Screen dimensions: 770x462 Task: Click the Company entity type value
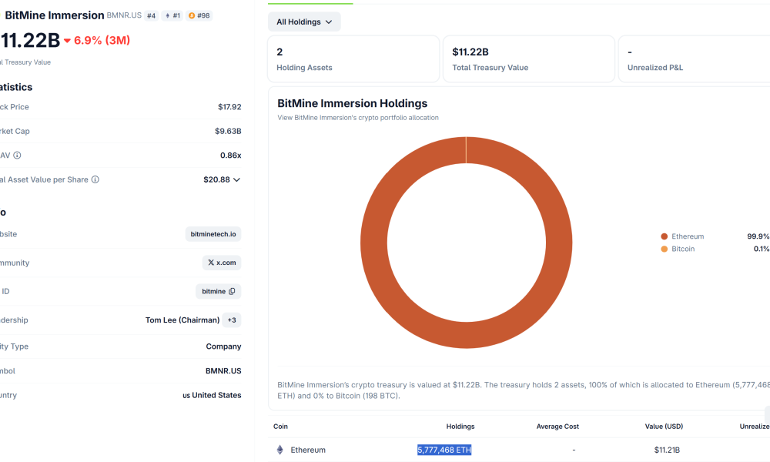click(x=223, y=346)
